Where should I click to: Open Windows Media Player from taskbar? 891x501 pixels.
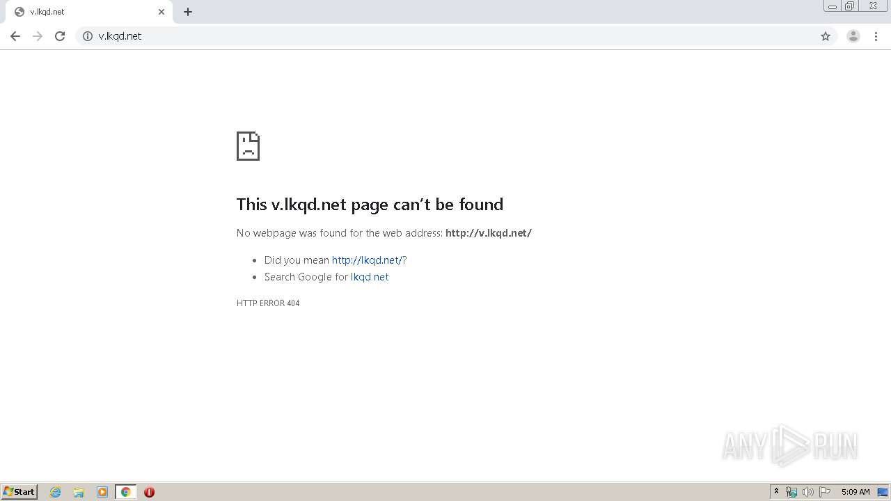(102, 492)
